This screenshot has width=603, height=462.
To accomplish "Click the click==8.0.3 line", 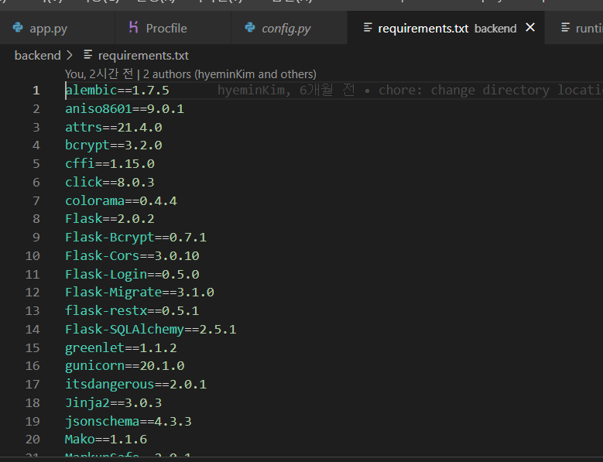I will pyautogui.click(x=110, y=182).
